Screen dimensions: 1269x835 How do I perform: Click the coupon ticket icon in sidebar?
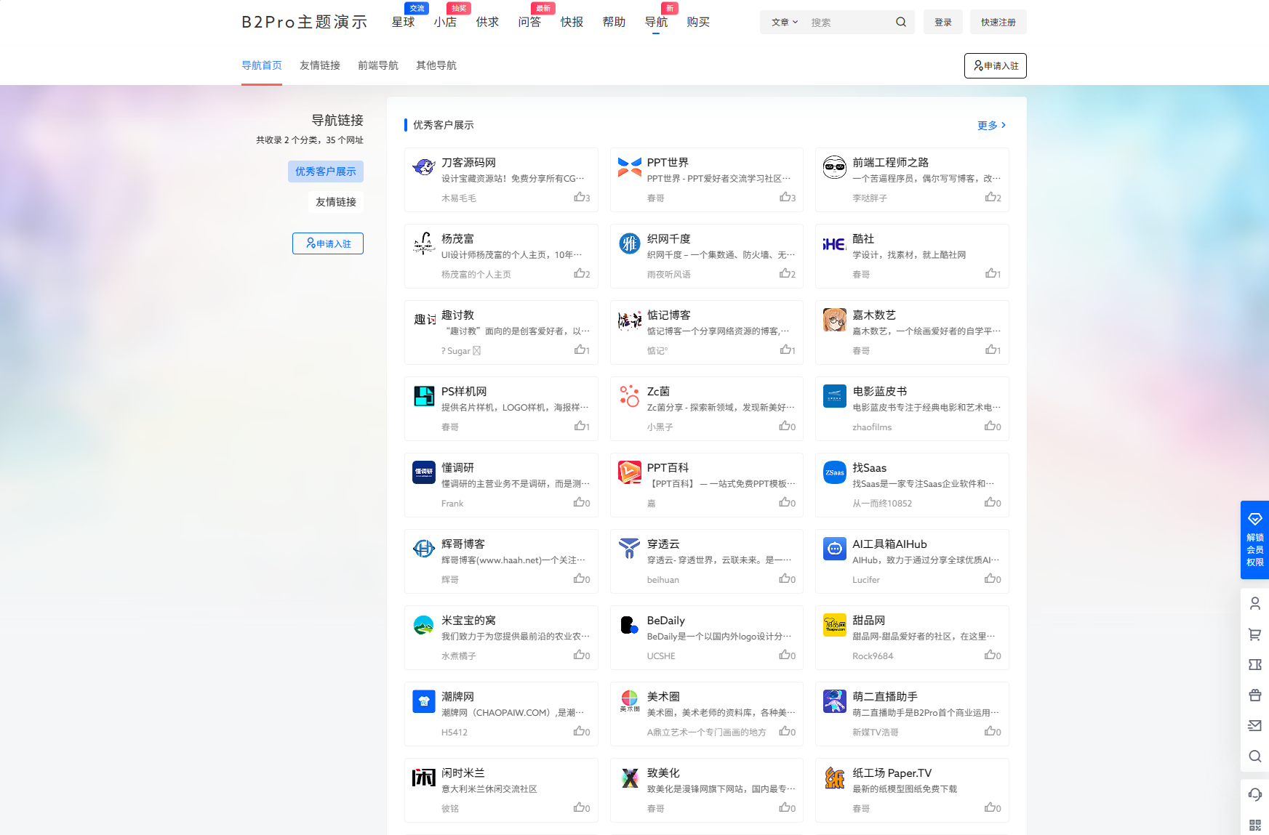pos(1254,664)
